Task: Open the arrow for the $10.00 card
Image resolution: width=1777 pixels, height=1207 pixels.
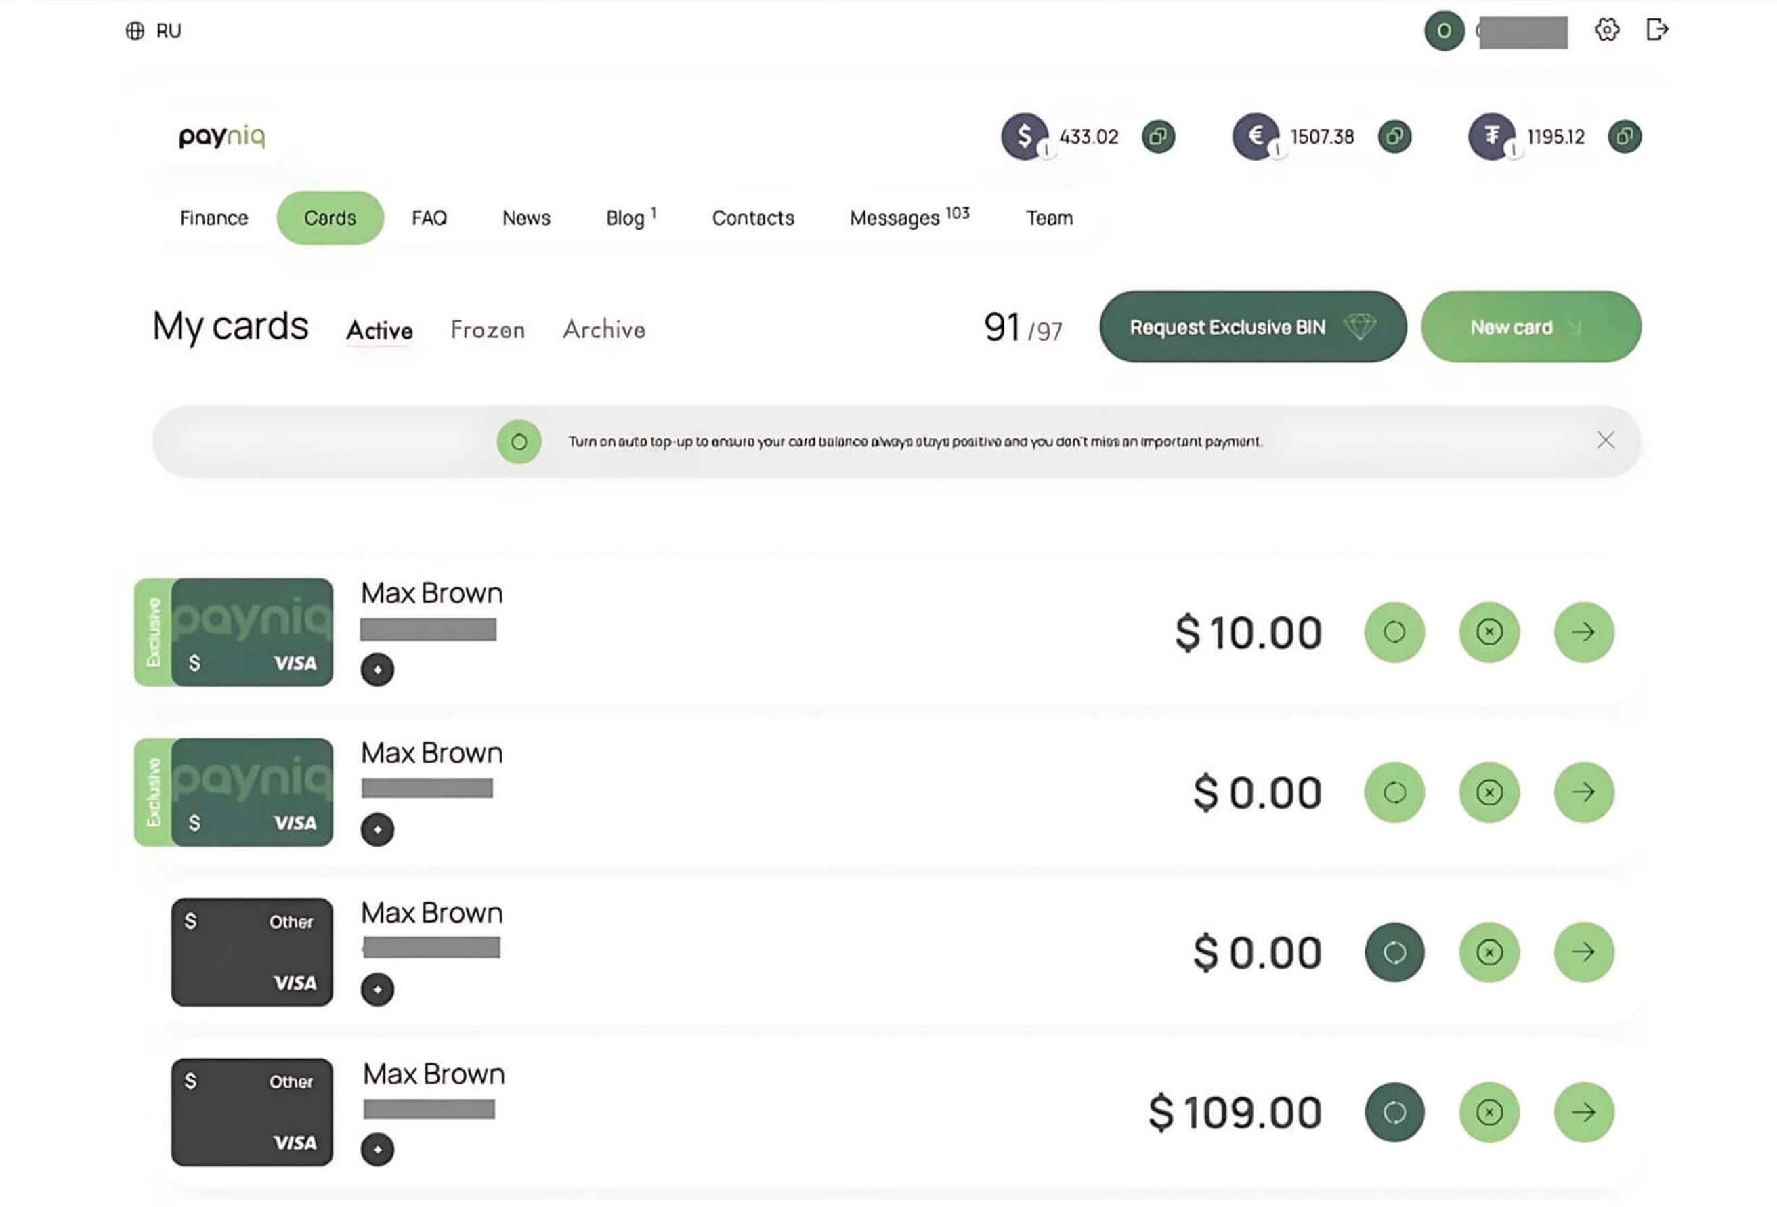Action: [x=1583, y=632]
